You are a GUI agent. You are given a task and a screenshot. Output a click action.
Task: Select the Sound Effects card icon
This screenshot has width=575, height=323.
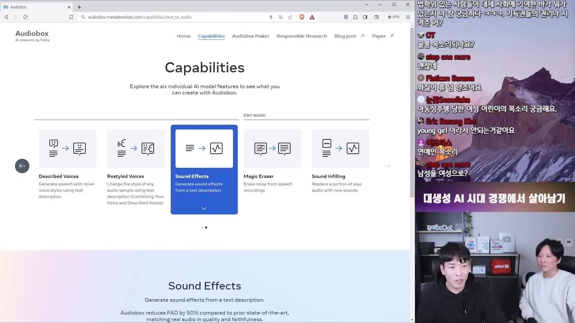click(x=204, y=148)
